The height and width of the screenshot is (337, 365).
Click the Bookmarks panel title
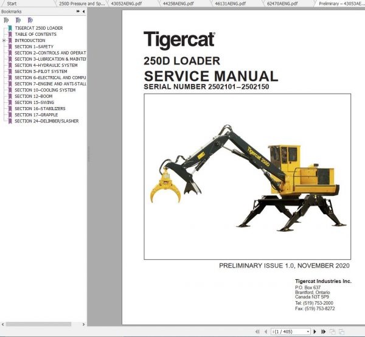11,12
